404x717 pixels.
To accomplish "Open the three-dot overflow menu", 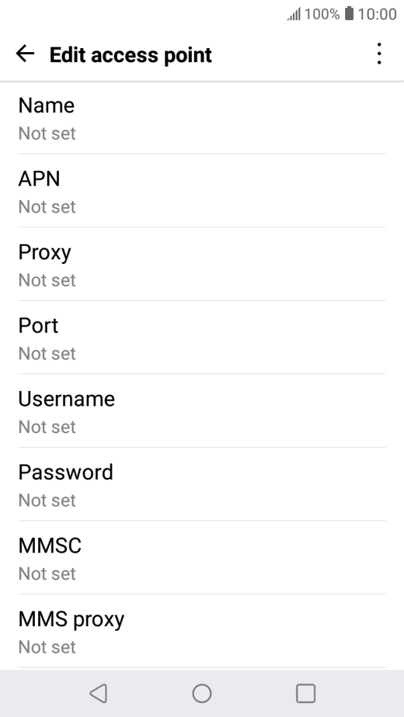I will click(x=379, y=55).
